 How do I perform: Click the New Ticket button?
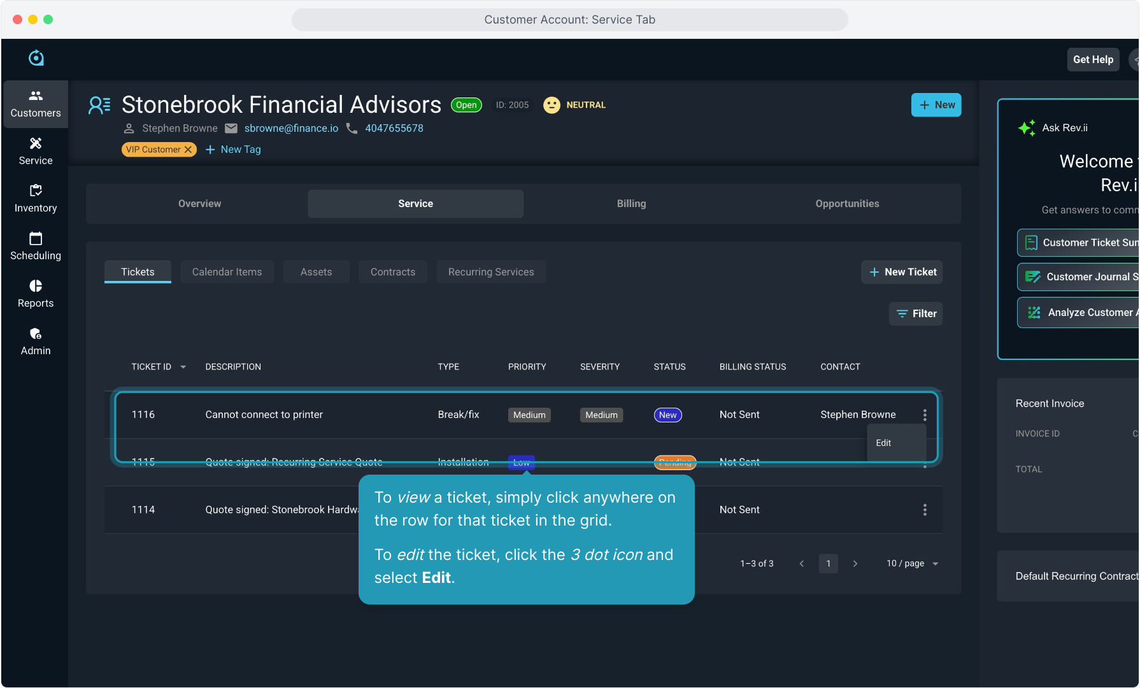[x=902, y=272]
